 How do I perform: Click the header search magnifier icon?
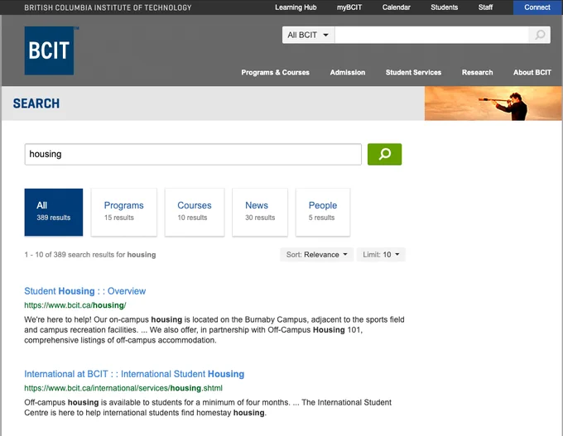[x=540, y=35]
